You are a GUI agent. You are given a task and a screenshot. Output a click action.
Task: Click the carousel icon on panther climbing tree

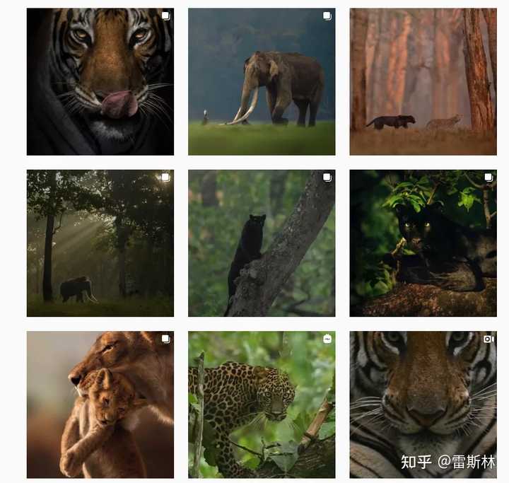[327, 178]
